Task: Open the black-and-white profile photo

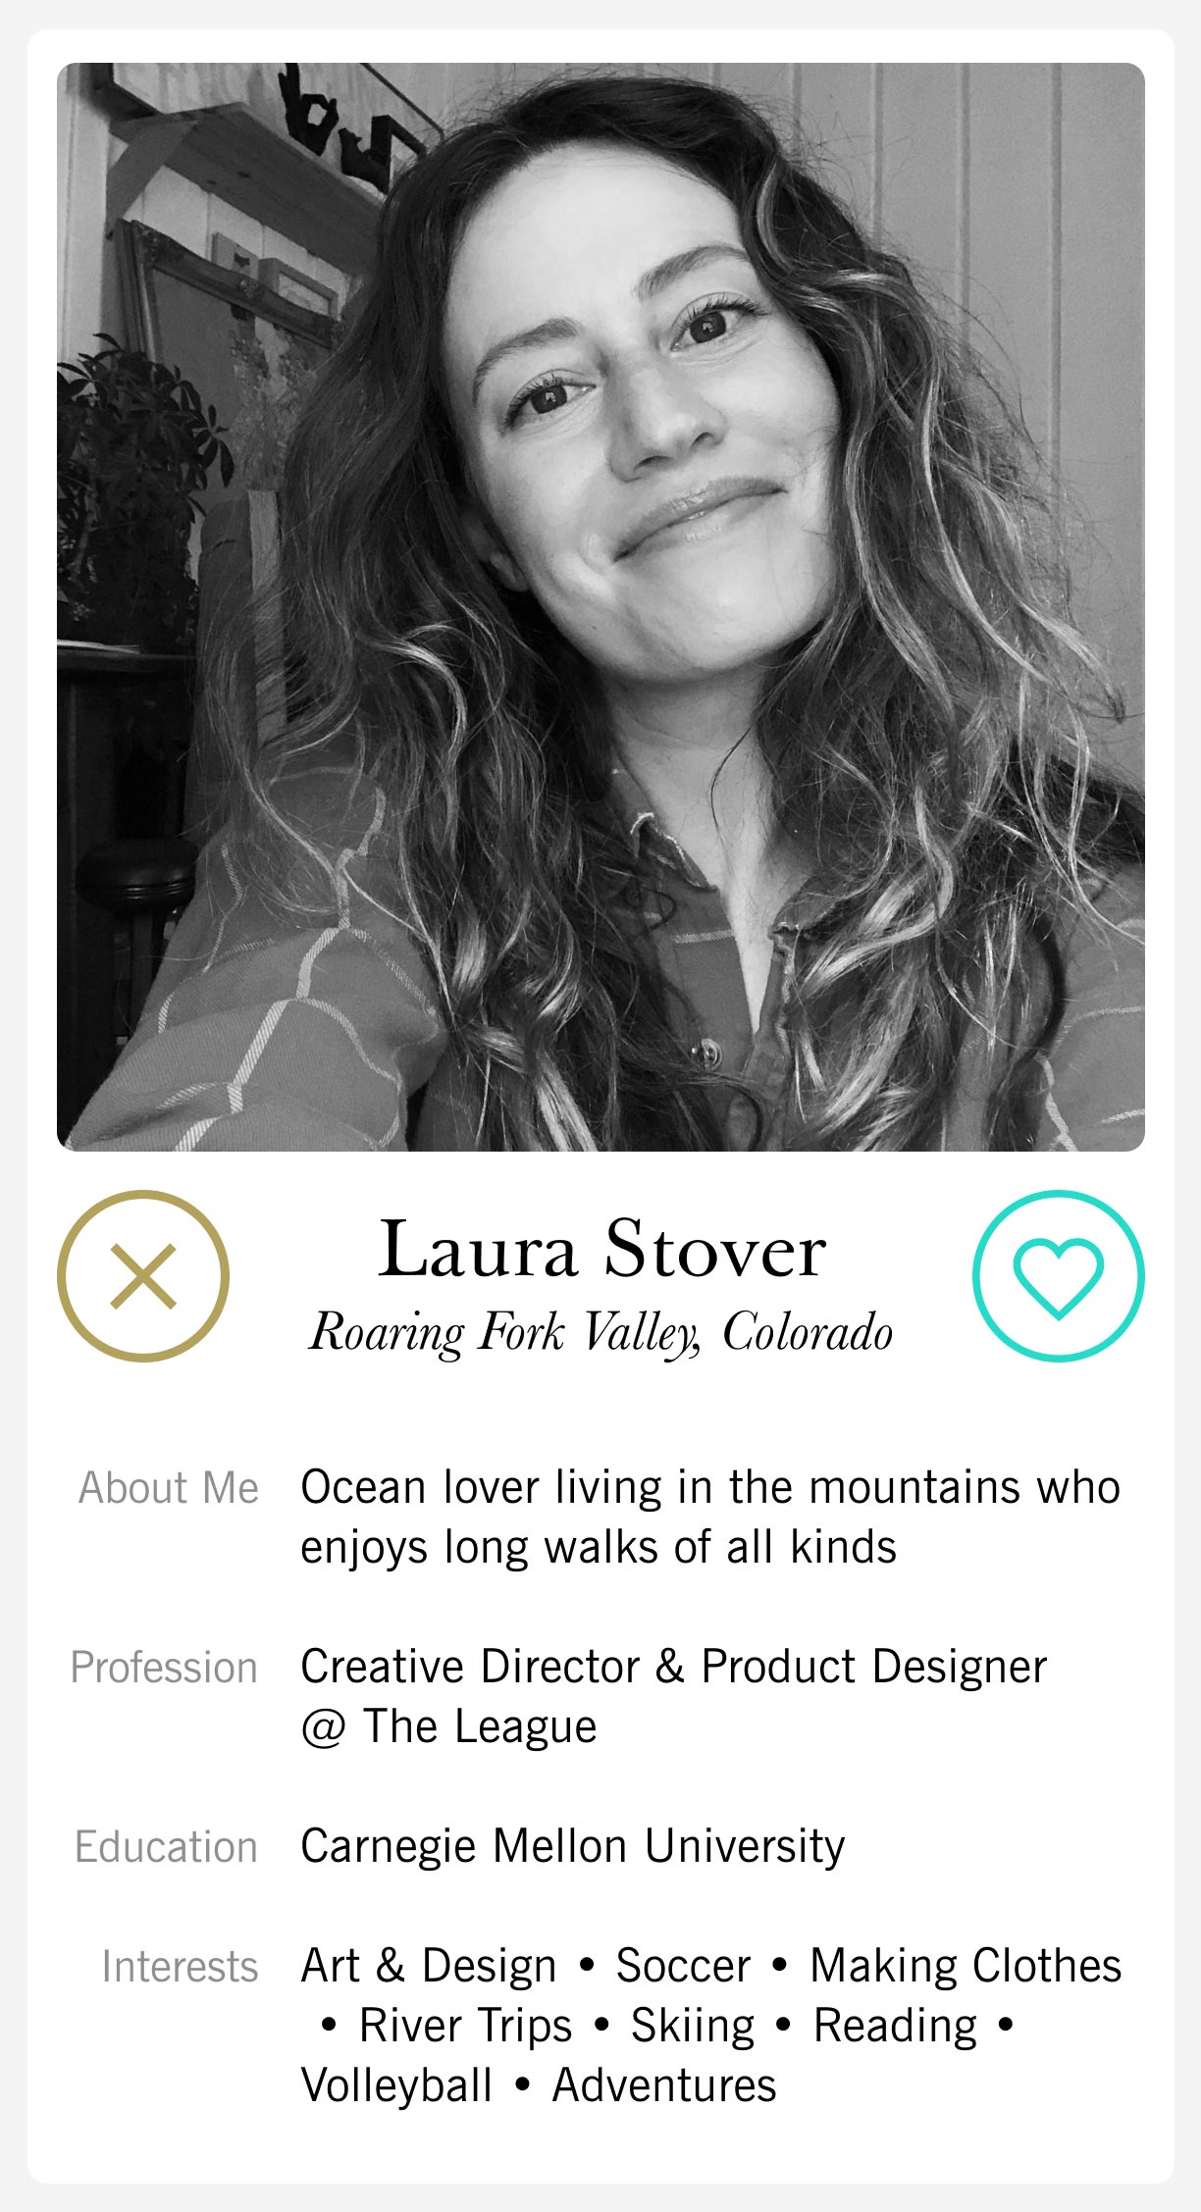Action: (x=600, y=606)
